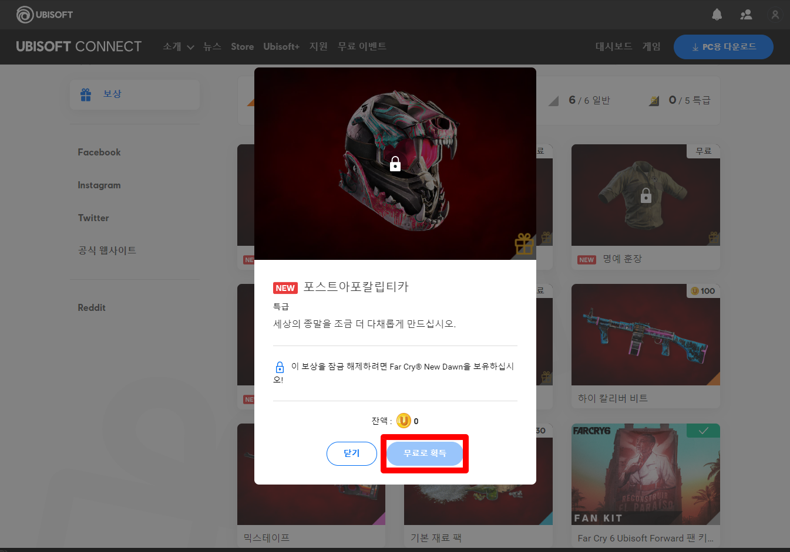The height and width of the screenshot is (552, 790).
Task: Click the 특급 rarity icon beside 0 / 5
Action: coord(654,101)
